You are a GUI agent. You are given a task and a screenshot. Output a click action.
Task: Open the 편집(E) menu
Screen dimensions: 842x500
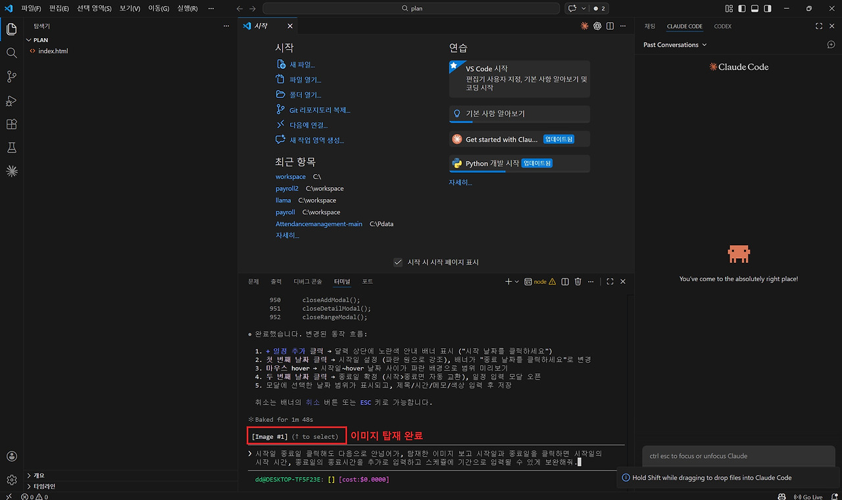point(59,9)
